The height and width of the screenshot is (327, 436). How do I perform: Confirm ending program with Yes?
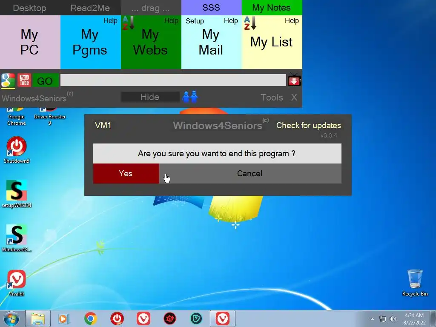click(126, 174)
